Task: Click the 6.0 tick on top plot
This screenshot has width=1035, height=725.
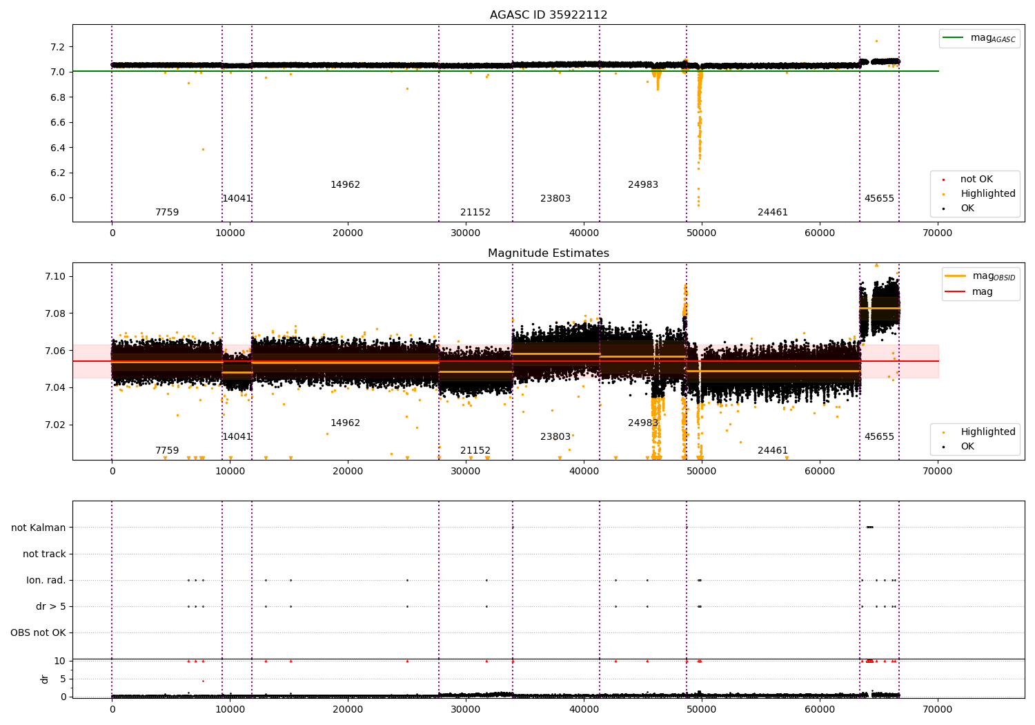Action: (57, 198)
